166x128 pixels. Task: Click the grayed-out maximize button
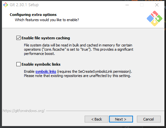pos(142,5)
